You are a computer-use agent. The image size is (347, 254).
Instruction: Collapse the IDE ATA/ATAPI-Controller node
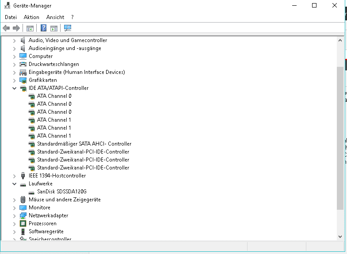click(15, 89)
